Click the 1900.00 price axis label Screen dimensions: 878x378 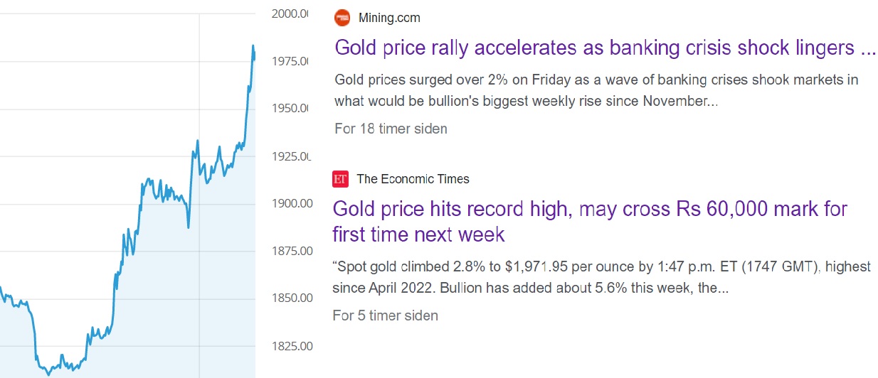(293, 203)
